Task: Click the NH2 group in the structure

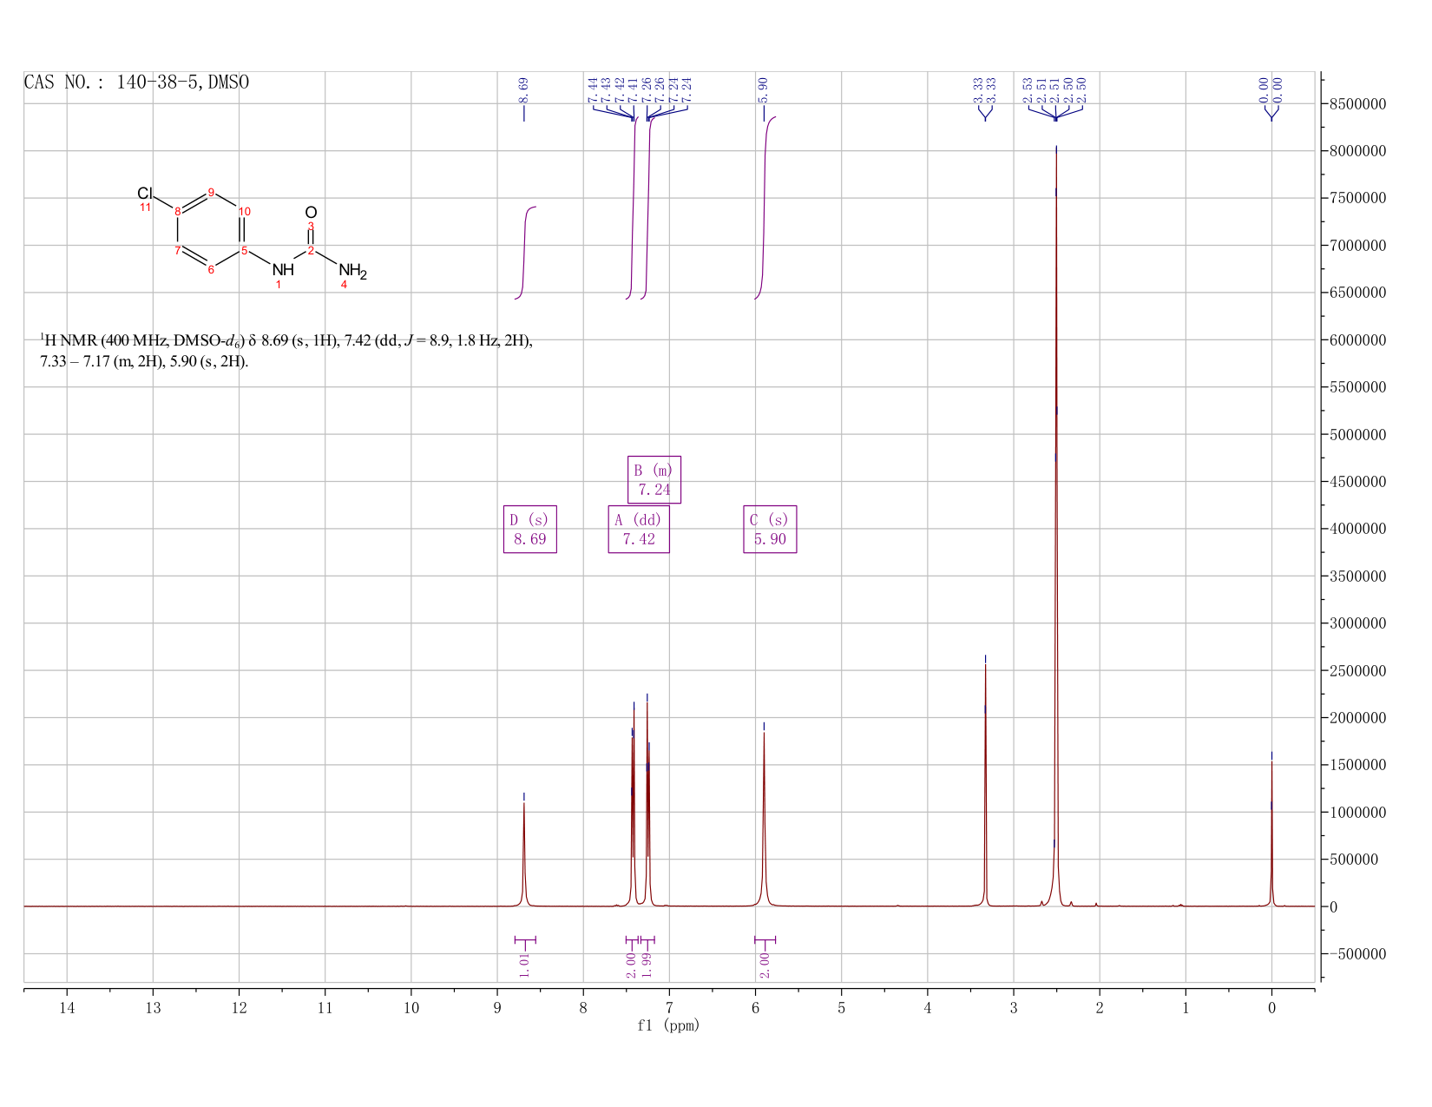Action: (352, 271)
